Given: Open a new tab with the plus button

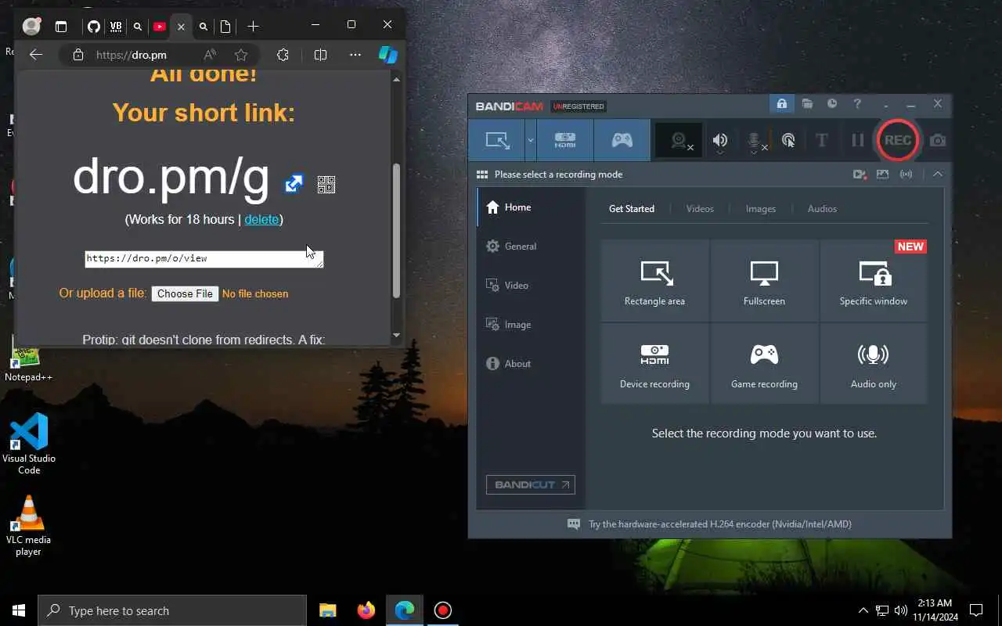Looking at the screenshot, I should pos(253,27).
